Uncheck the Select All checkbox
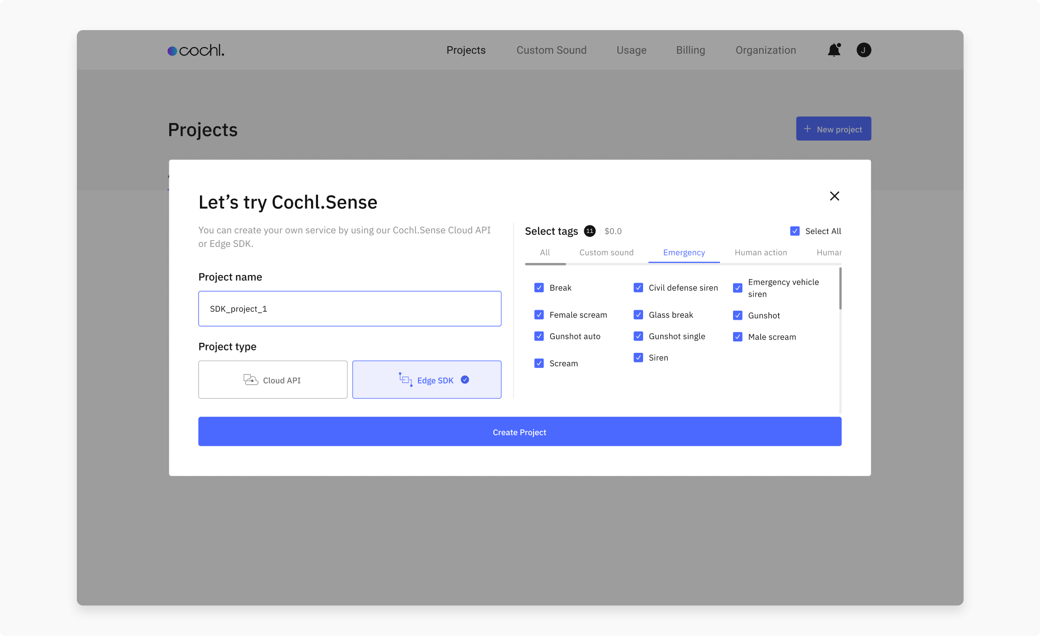The image size is (1040, 636). click(795, 231)
